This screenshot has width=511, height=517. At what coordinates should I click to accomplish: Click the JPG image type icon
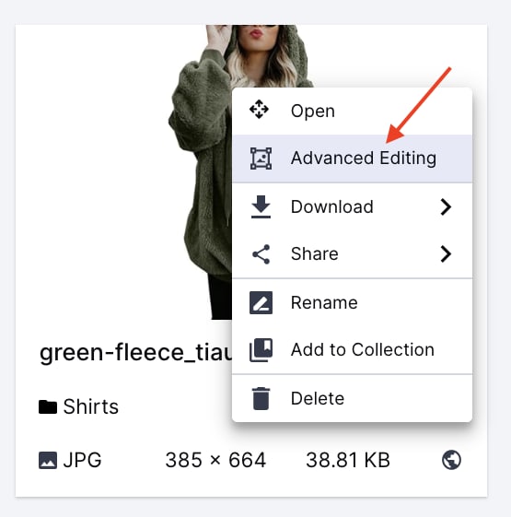click(x=48, y=460)
